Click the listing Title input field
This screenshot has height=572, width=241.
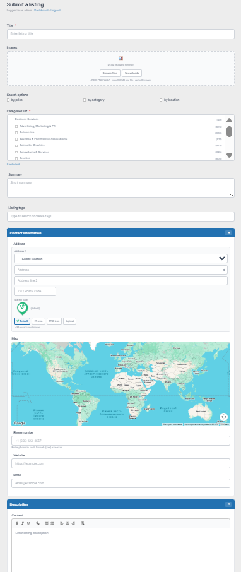point(120,34)
